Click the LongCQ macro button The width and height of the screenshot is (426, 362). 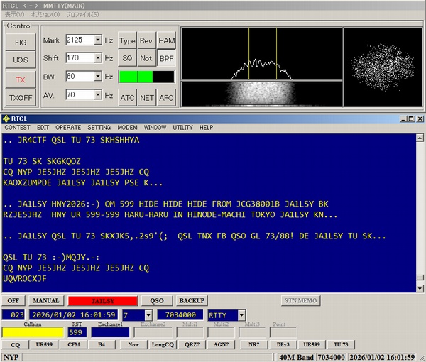(162, 344)
